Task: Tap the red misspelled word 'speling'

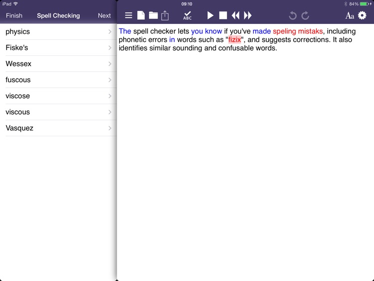Action: click(x=284, y=31)
